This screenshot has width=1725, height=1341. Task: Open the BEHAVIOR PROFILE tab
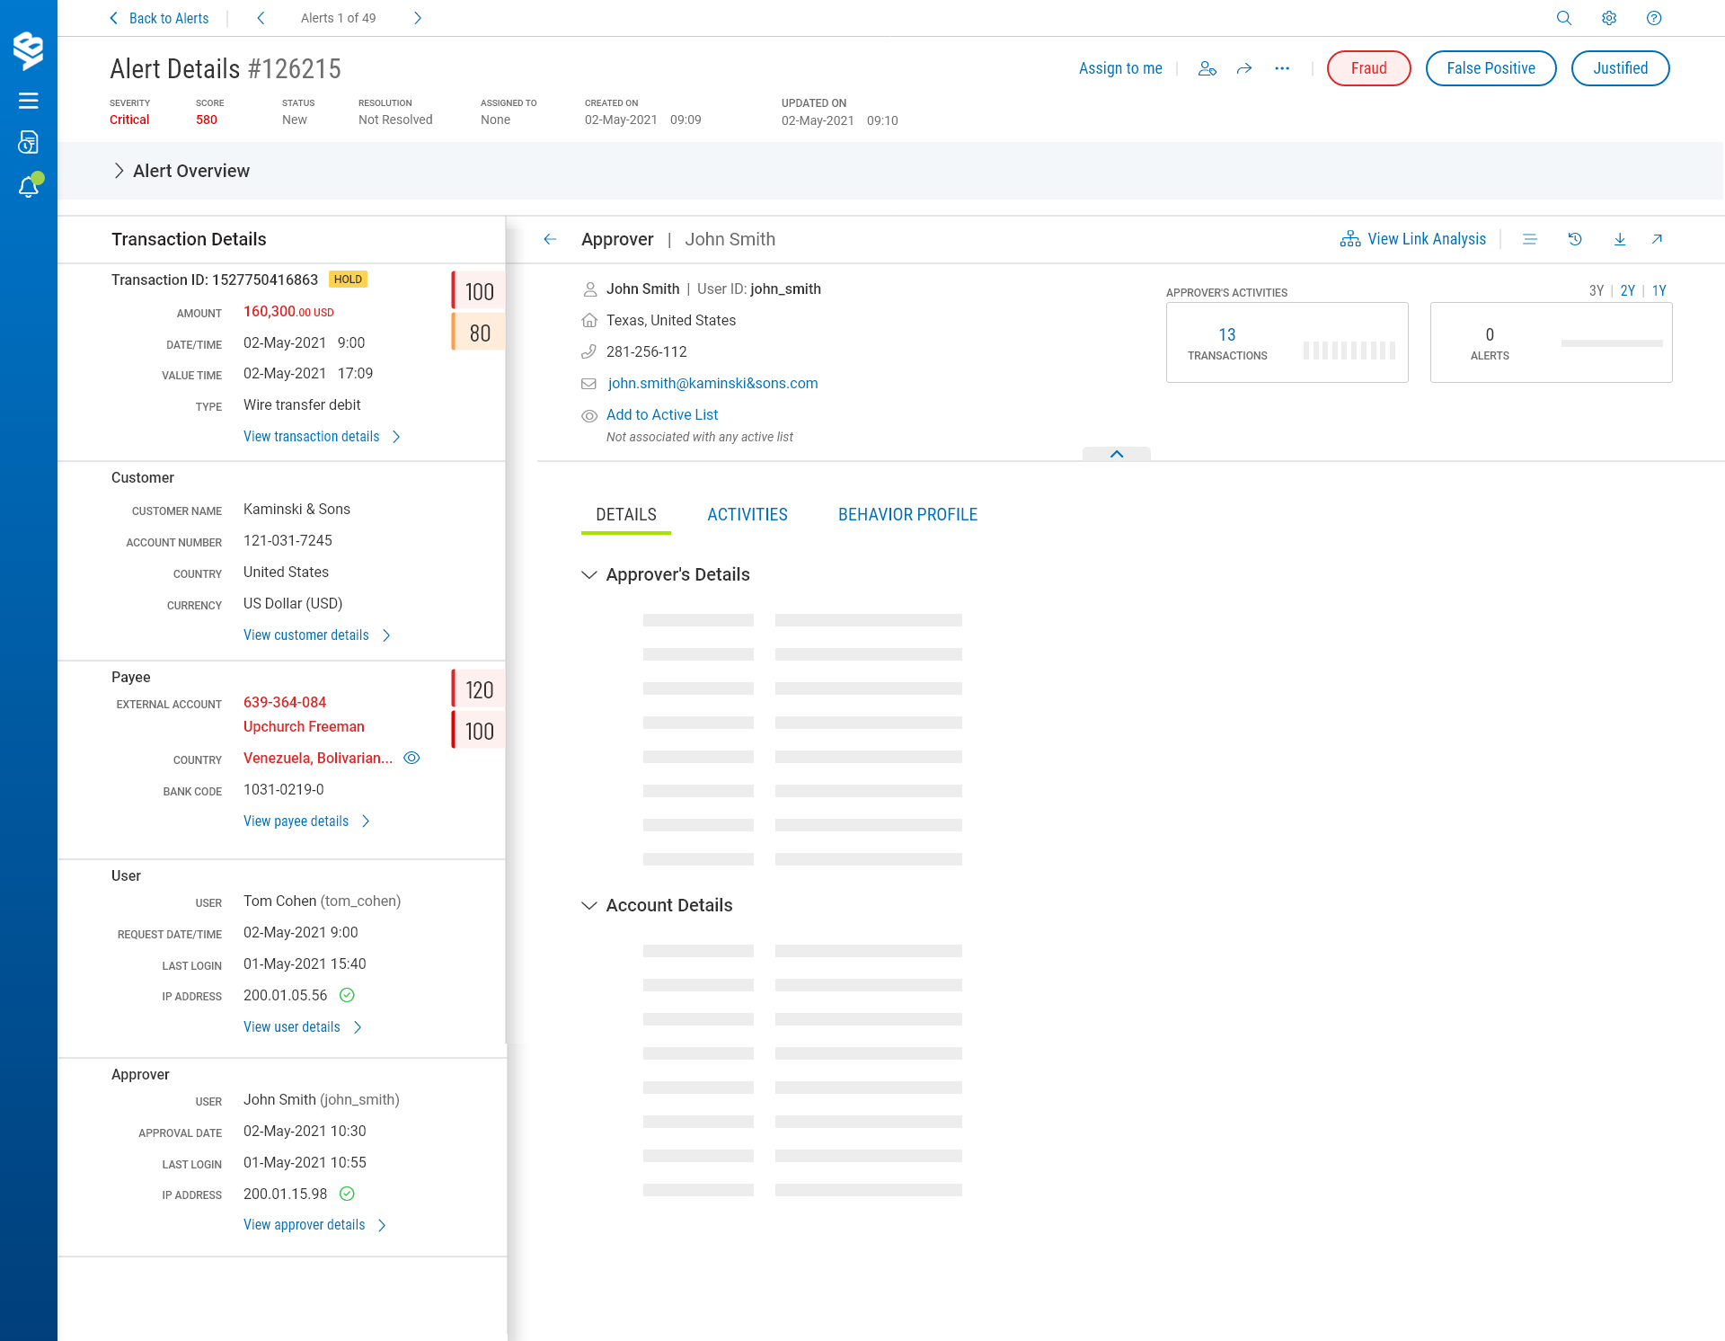(x=907, y=514)
